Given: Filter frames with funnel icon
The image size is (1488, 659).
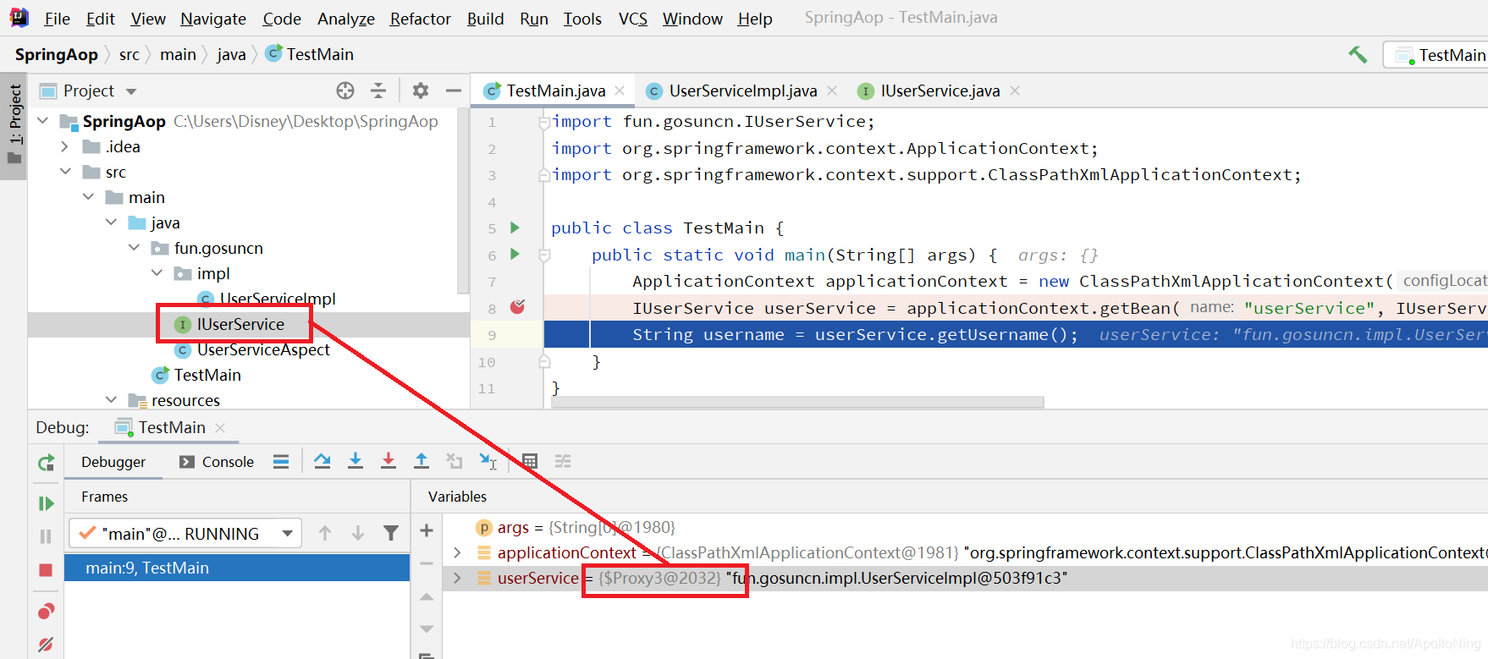Looking at the screenshot, I should tap(391, 533).
